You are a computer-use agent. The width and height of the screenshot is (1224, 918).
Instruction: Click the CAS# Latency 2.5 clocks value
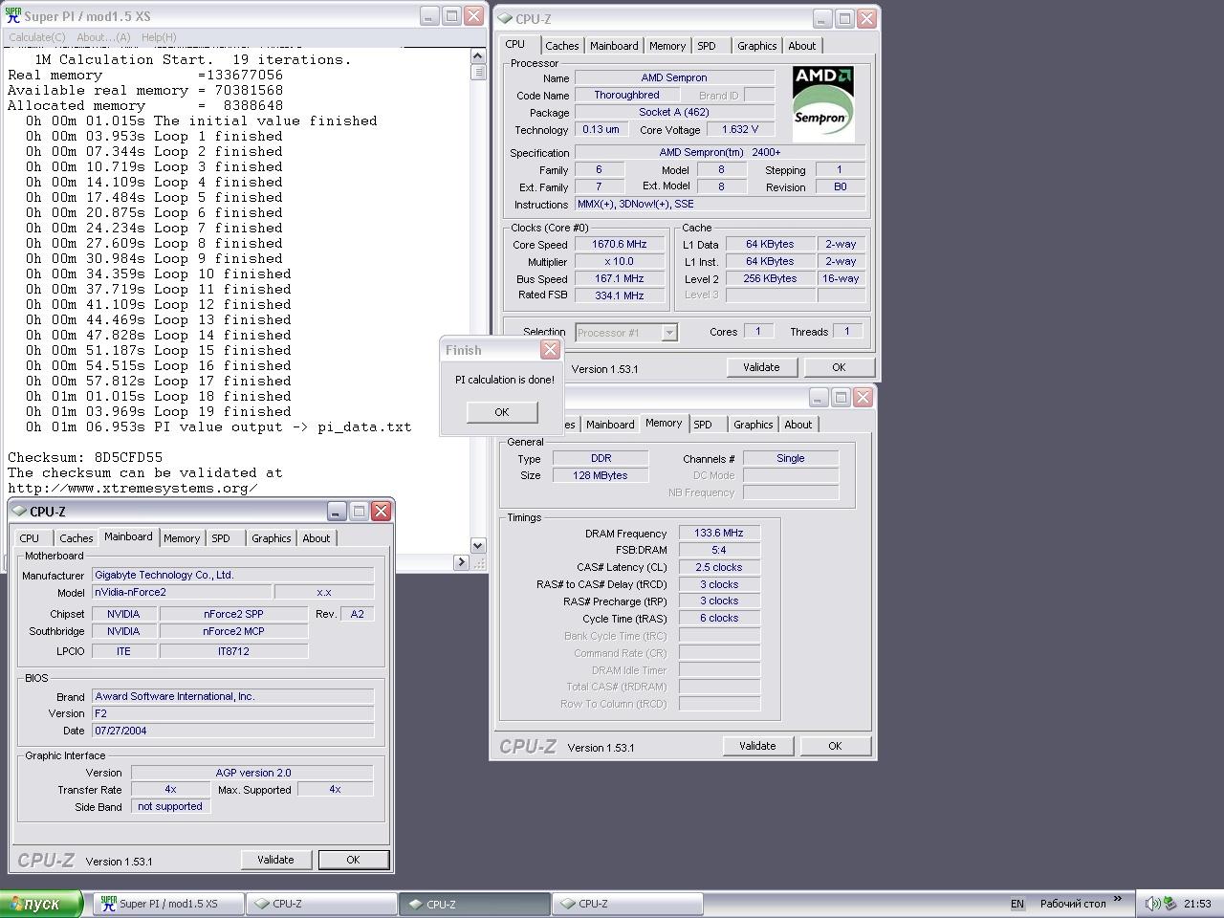[x=719, y=568]
